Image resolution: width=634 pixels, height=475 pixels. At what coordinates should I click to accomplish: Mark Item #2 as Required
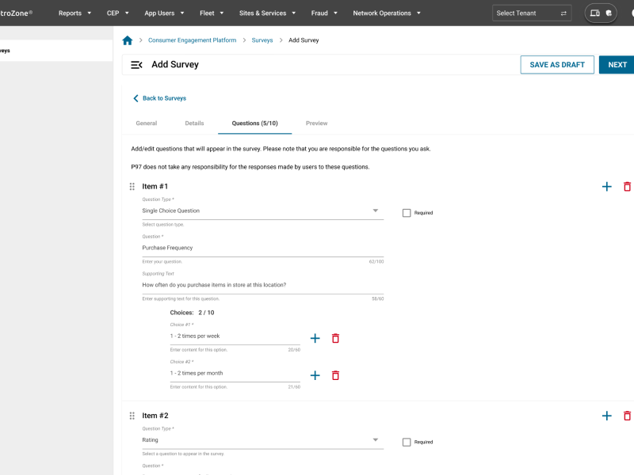(x=407, y=442)
